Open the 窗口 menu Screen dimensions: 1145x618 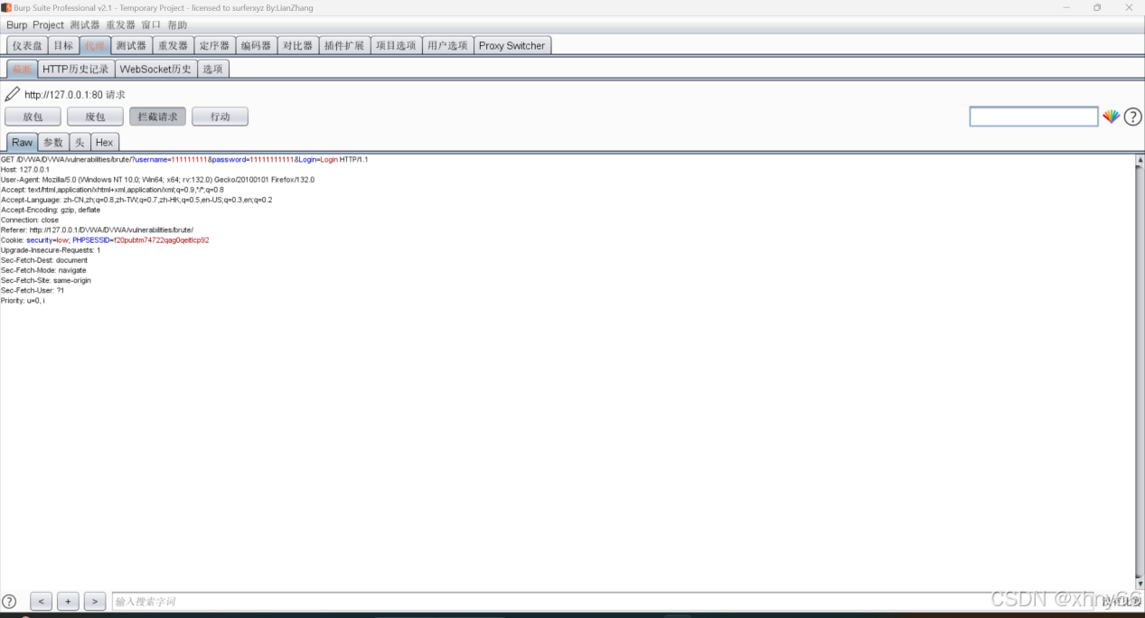(x=151, y=25)
